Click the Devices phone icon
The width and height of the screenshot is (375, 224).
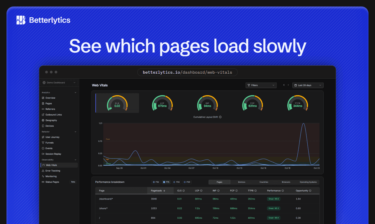tap(43, 126)
